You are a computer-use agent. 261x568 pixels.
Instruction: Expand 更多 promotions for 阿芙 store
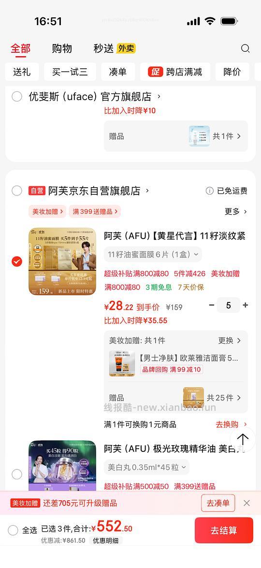click(x=236, y=211)
